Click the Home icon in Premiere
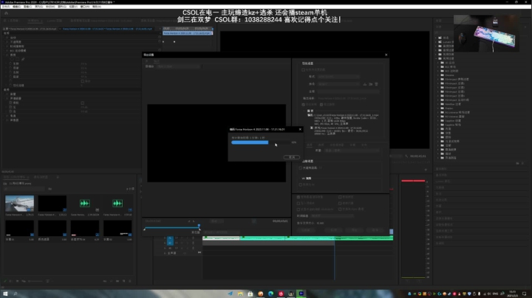532x298 pixels. pyautogui.click(x=6, y=13)
